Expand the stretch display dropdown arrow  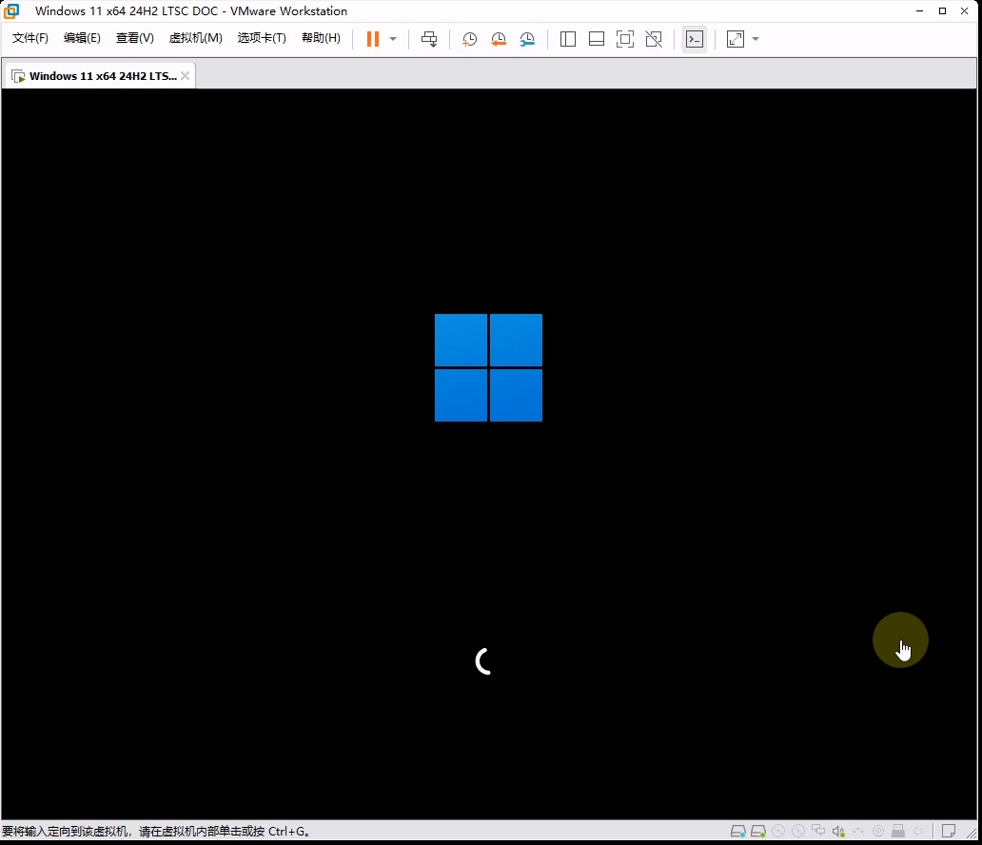click(x=756, y=39)
